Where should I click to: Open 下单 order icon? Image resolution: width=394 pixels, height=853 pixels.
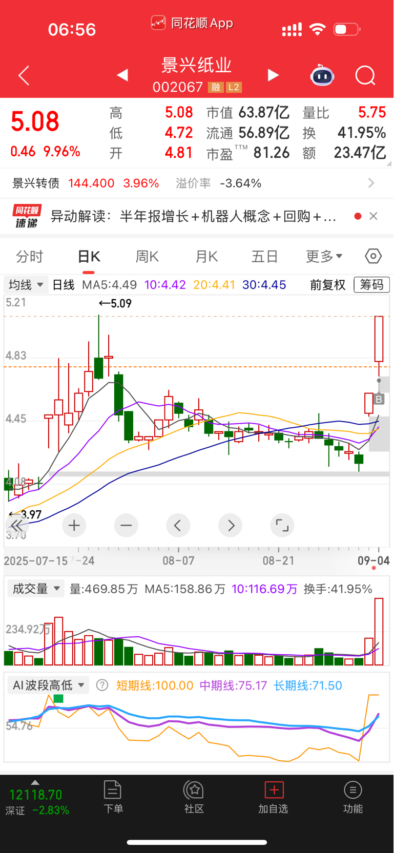pos(113,797)
